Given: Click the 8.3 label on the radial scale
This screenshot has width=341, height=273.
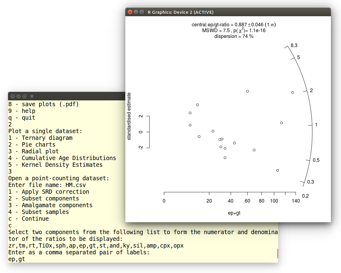Looking at the screenshot, I should pyautogui.click(x=294, y=46).
